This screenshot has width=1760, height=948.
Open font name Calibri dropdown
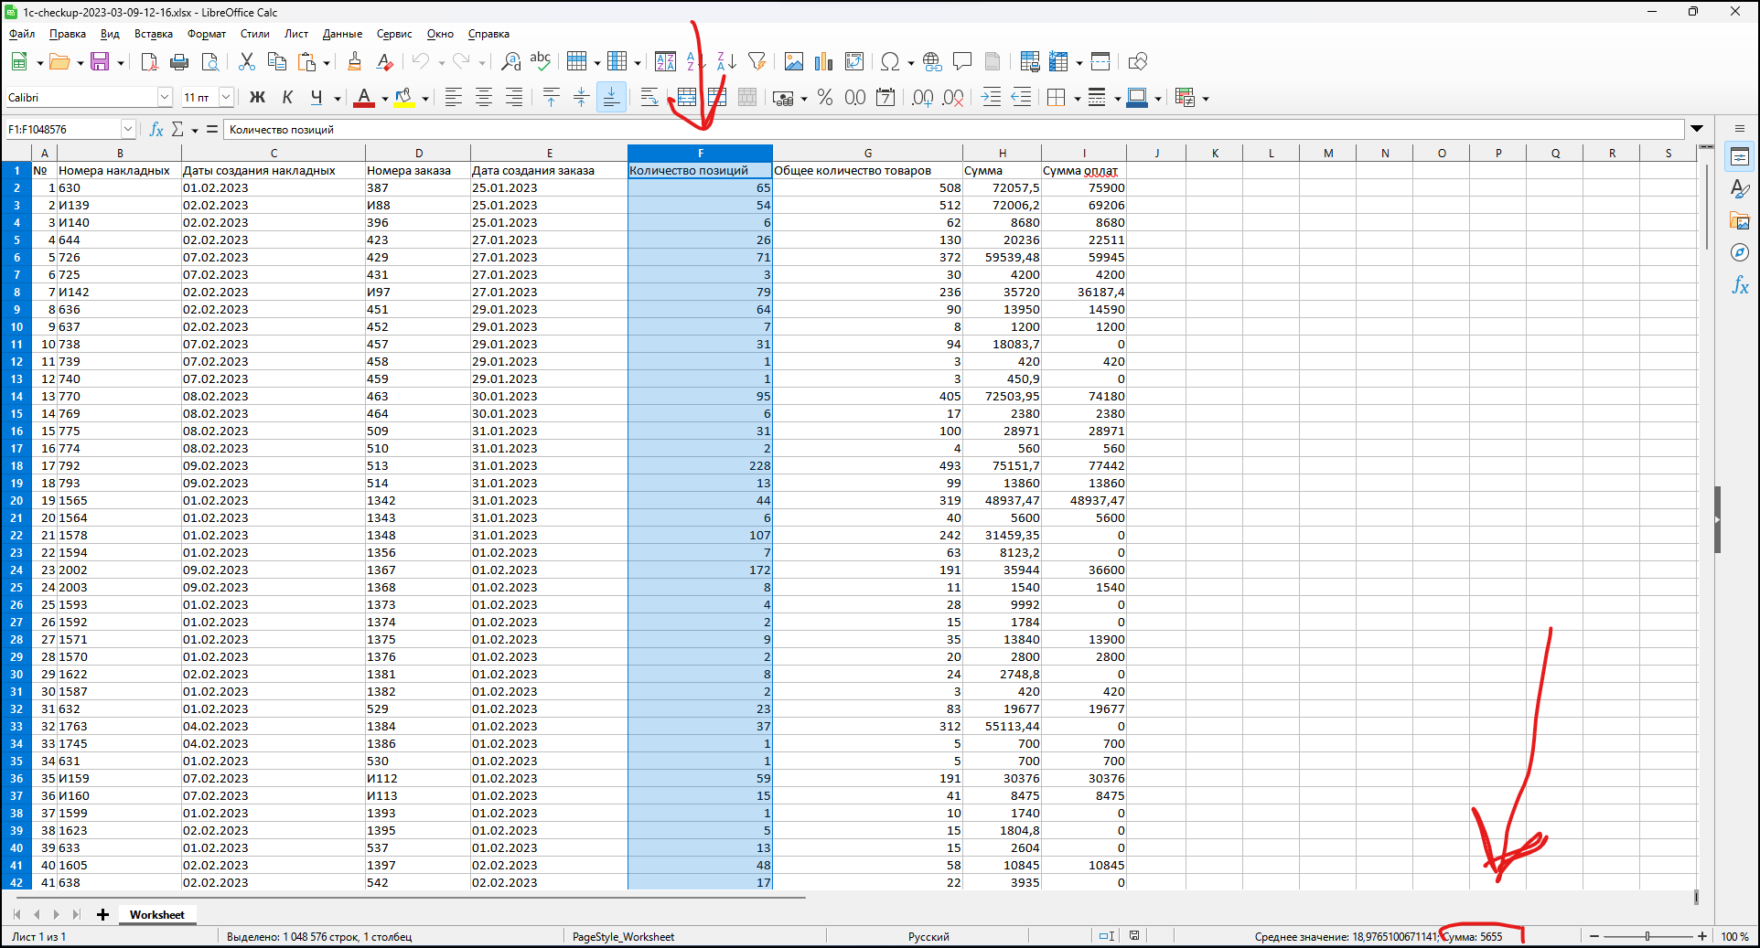[165, 98]
